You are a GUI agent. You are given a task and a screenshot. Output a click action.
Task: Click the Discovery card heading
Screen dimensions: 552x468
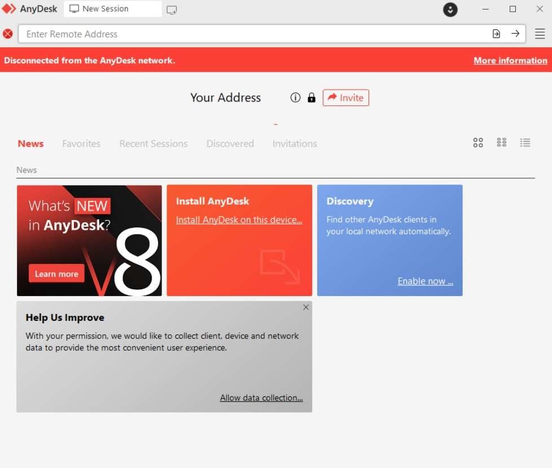[350, 201]
